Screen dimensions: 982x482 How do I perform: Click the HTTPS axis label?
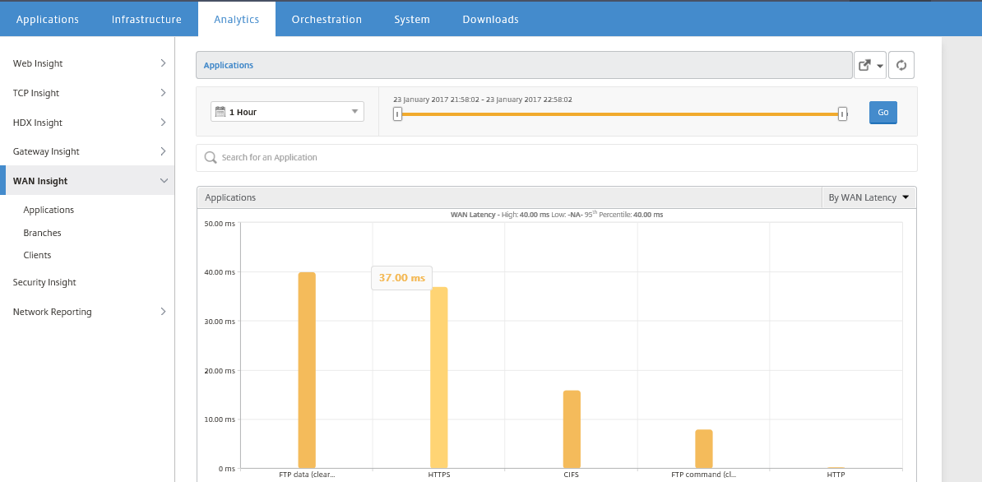pos(439,475)
